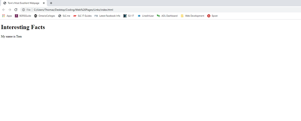Click the browser back arrow

click(4, 10)
